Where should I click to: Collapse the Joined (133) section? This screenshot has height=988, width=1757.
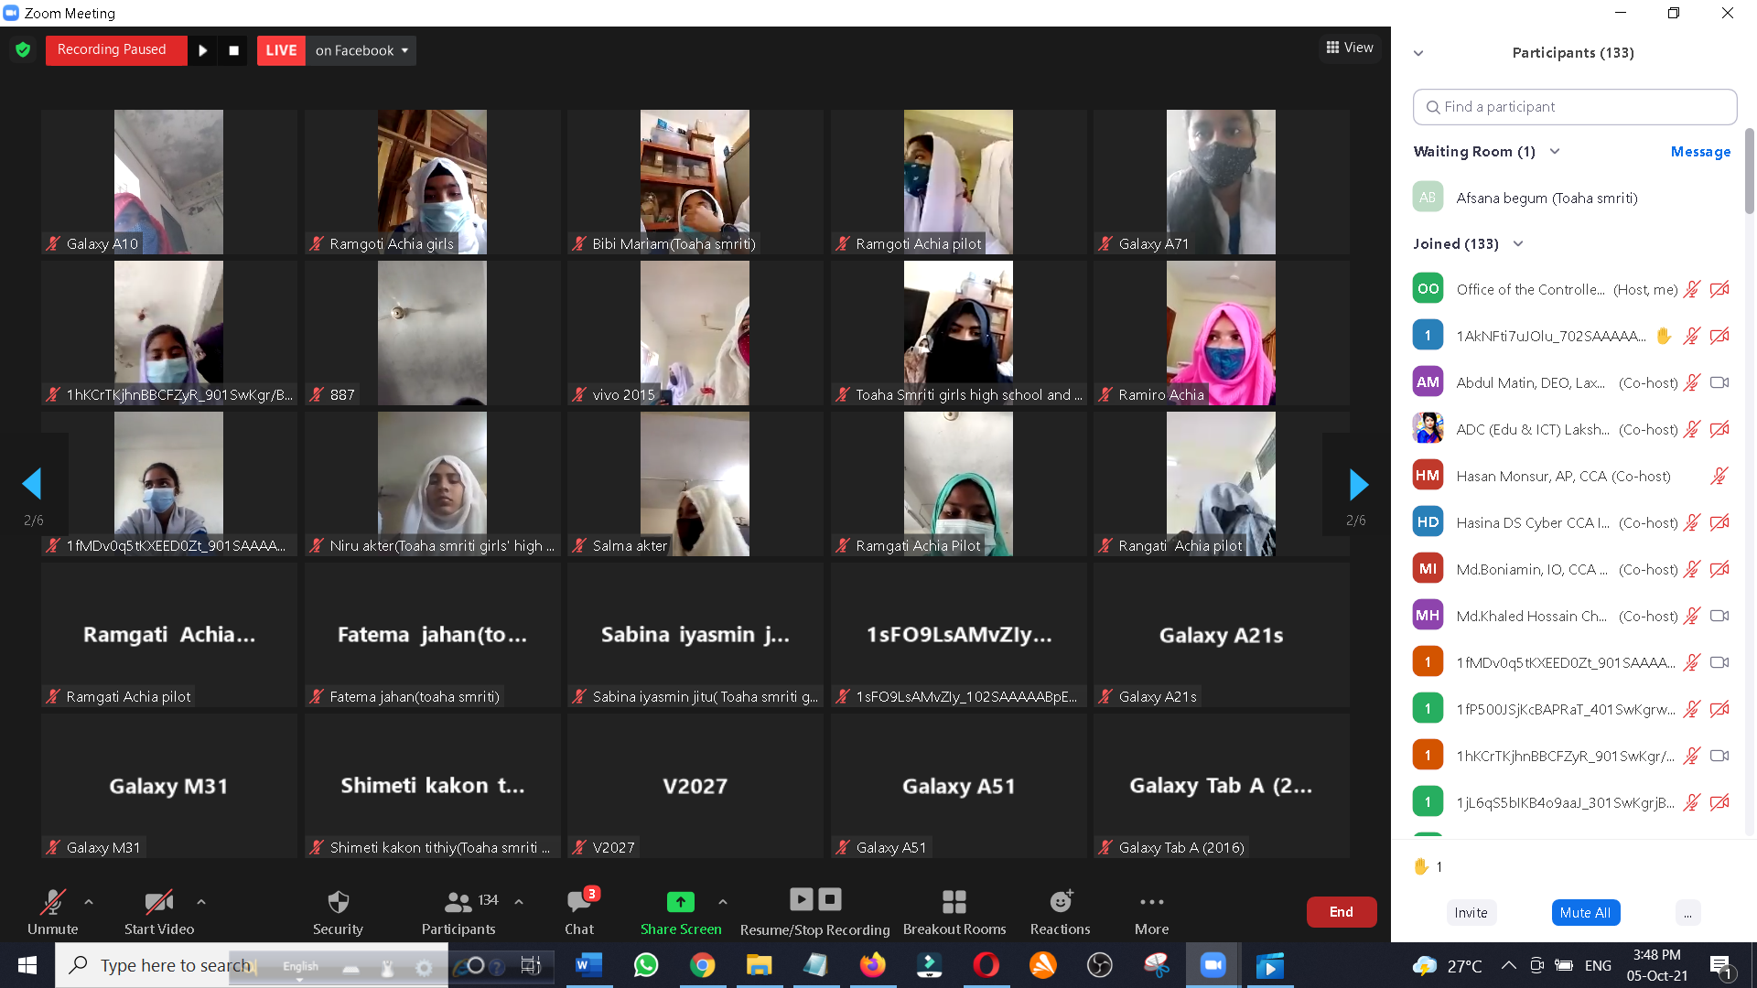pyautogui.click(x=1518, y=243)
